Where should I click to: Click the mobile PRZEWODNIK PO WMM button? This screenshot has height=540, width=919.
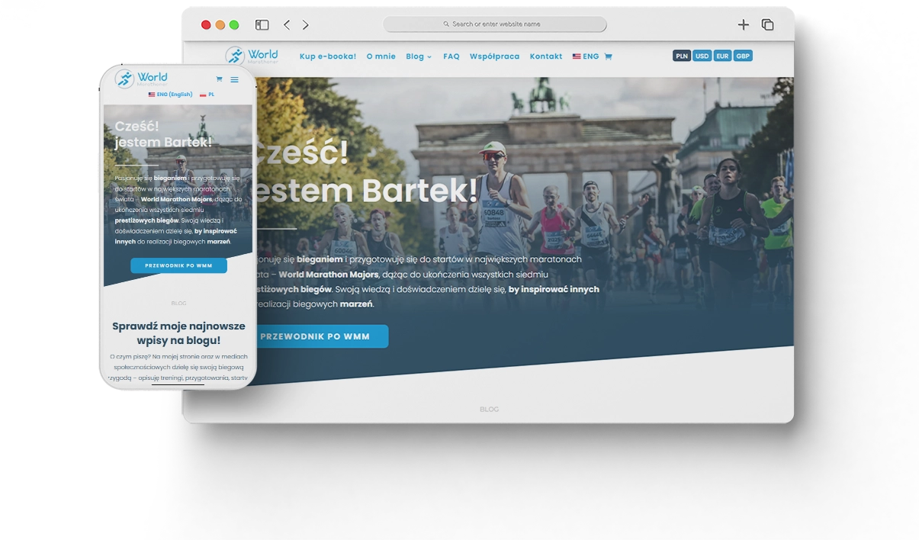coord(178,265)
